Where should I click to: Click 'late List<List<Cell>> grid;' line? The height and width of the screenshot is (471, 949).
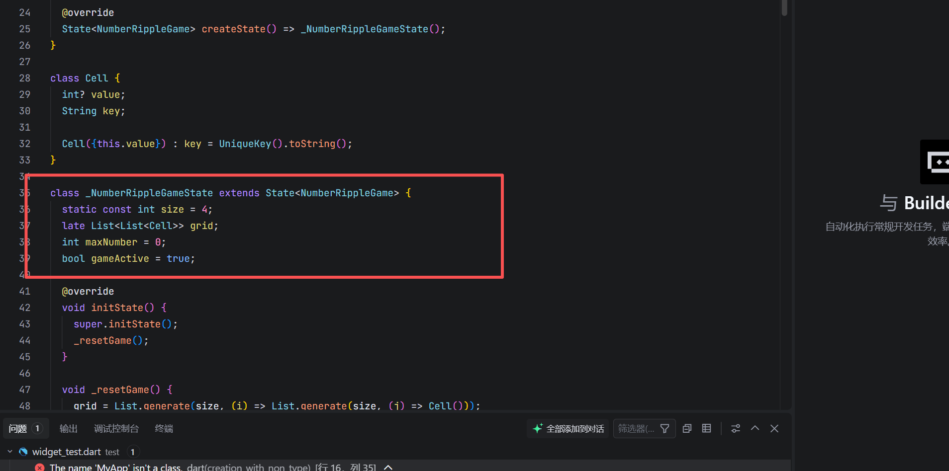[140, 226]
